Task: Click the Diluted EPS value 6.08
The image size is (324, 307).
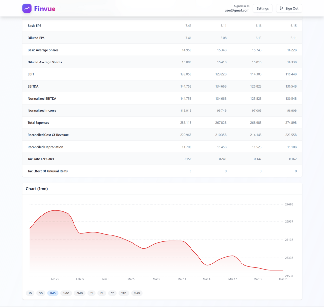Action: point(223,38)
